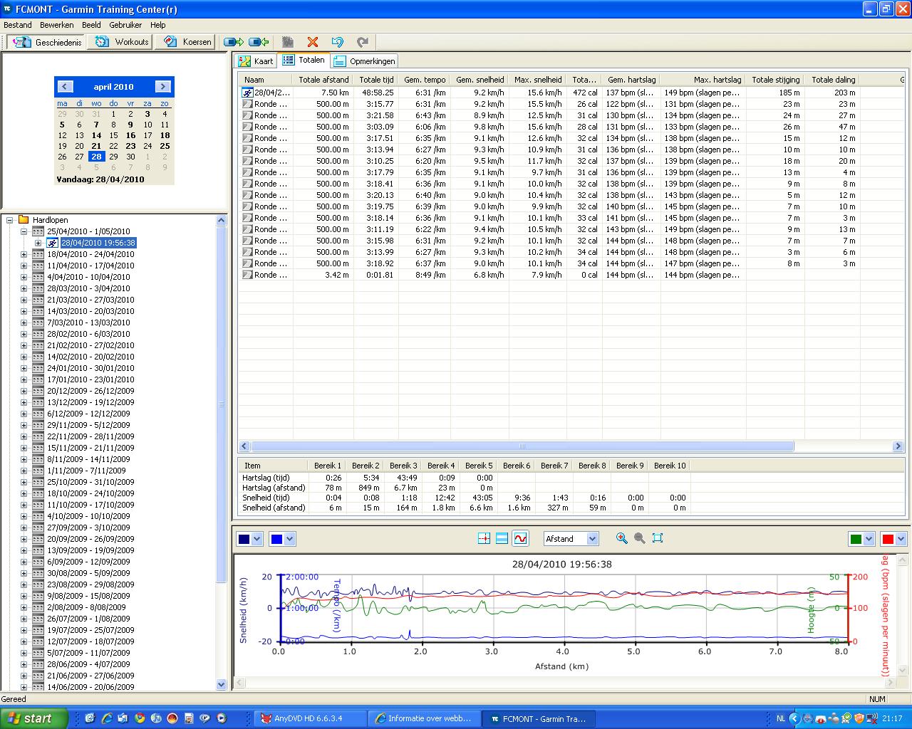Expand week 11/04/2010 - 17/04/2010
Viewport: 912px width, 729px height.
click(x=24, y=266)
